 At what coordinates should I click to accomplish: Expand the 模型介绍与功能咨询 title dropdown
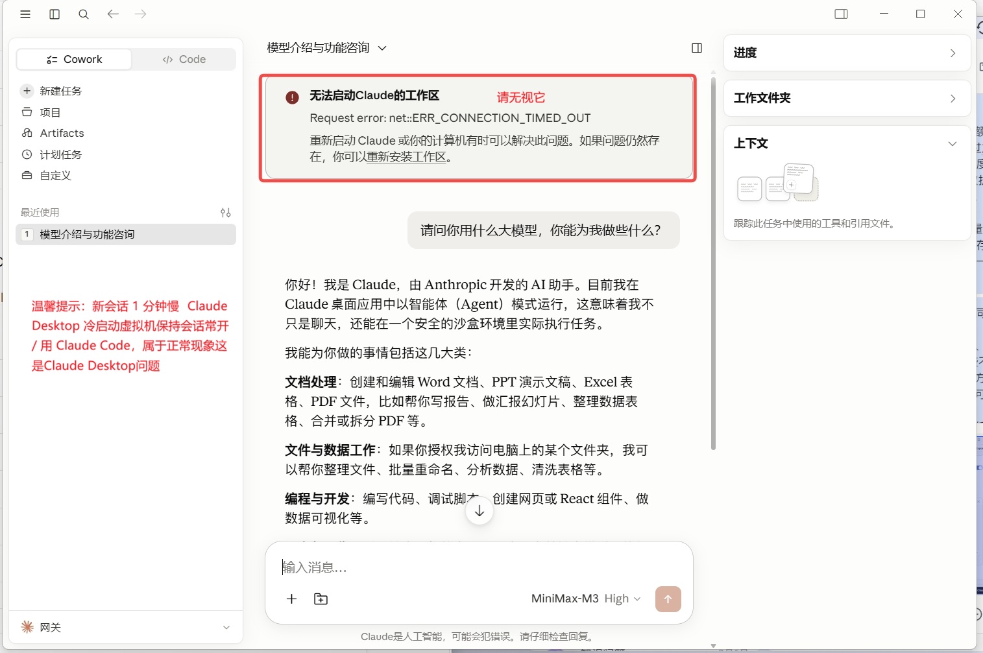pyautogui.click(x=326, y=48)
